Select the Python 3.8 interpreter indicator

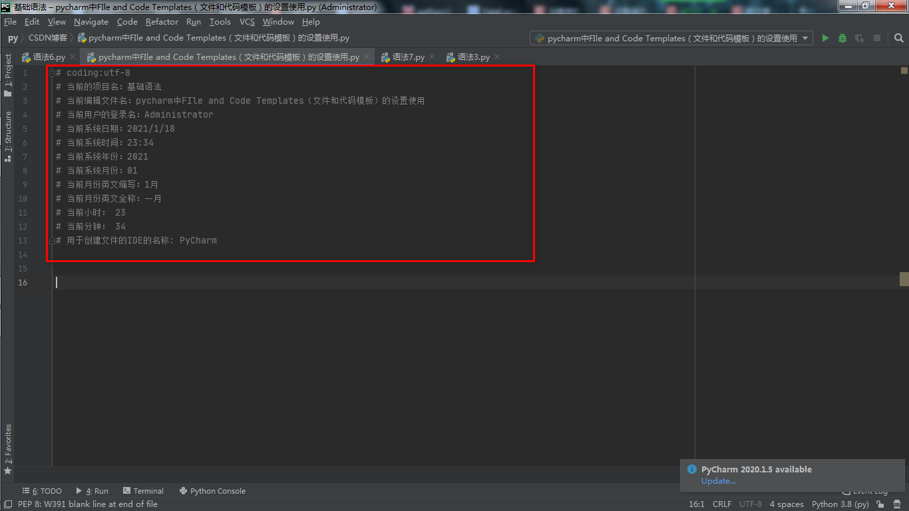[x=840, y=504]
